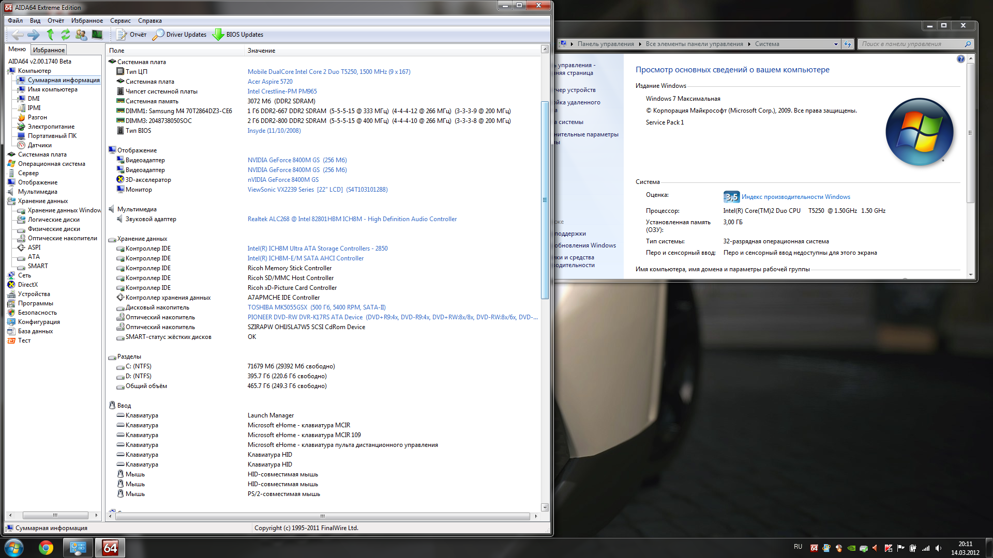Click the AIDA64 list vertical scrollbar thumb
The width and height of the screenshot is (993, 558).
pos(545,200)
